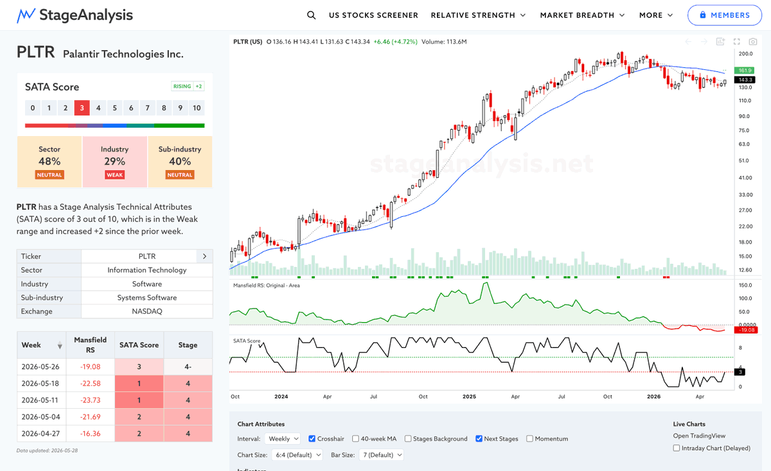Take chart snapshot with camera icon
Image resolution: width=771 pixels, height=471 pixels.
pyautogui.click(x=752, y=42)
